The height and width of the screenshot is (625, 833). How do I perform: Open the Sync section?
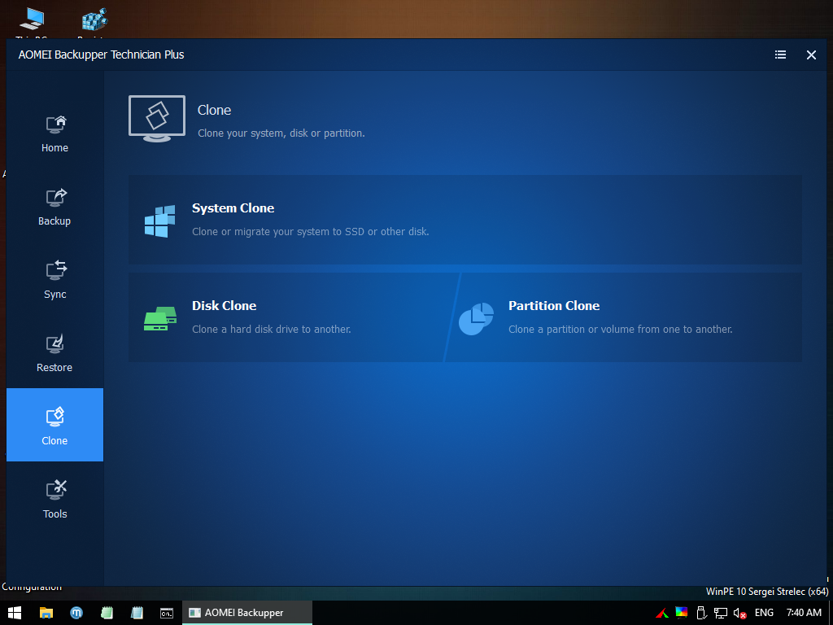(x=55, y=281)
